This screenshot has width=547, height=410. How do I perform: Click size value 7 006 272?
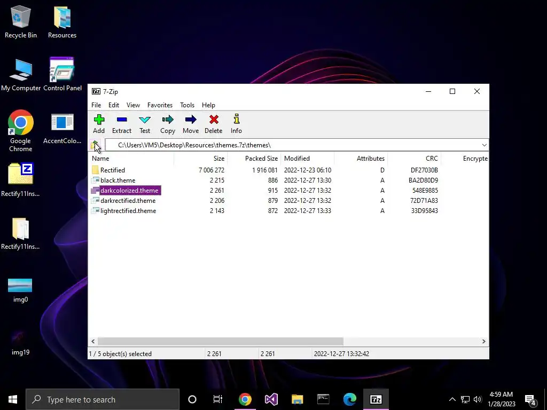tap(212, 170)
